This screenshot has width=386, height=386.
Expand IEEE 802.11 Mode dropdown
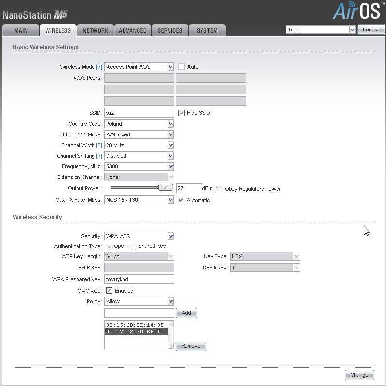click(139, 134)
